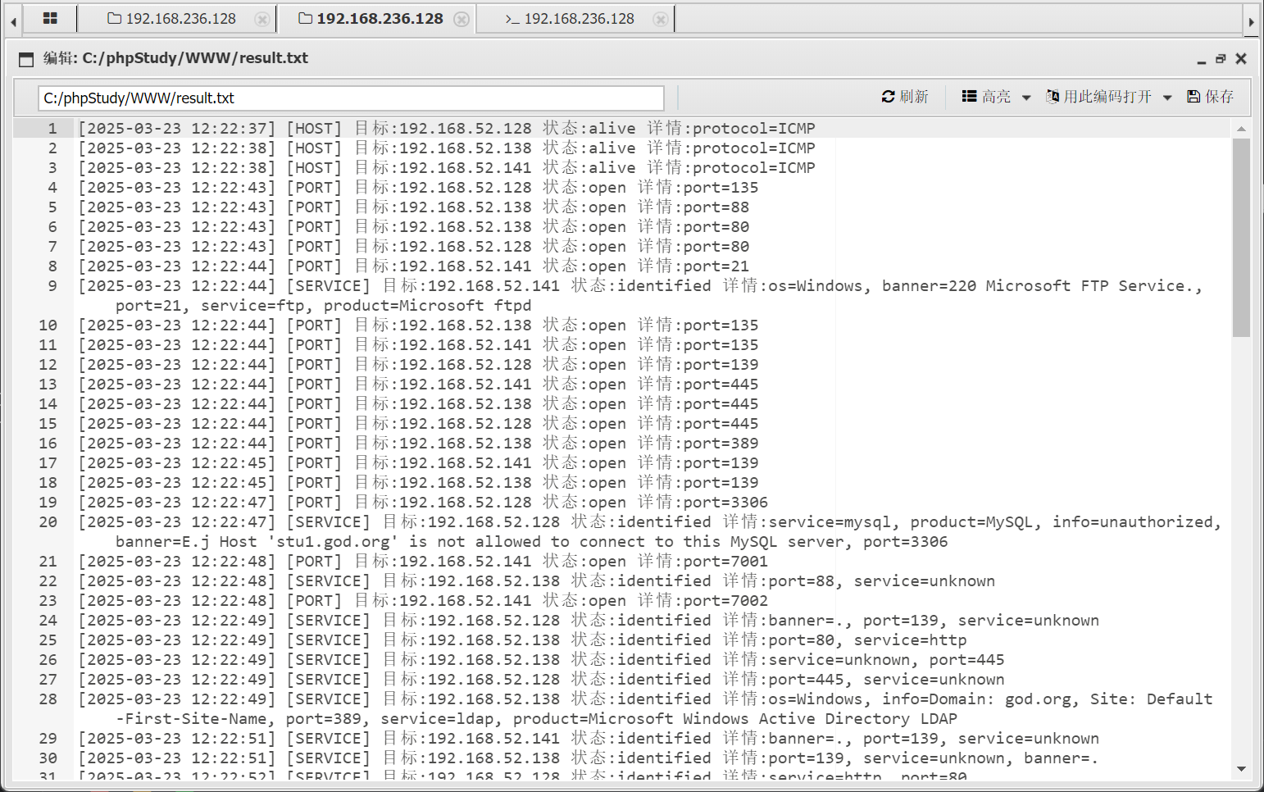This screenshot has width=1264, height=792.
Task: Open the 用此编码打开 encoding dropdown
Action: [x=1108, y=97]
